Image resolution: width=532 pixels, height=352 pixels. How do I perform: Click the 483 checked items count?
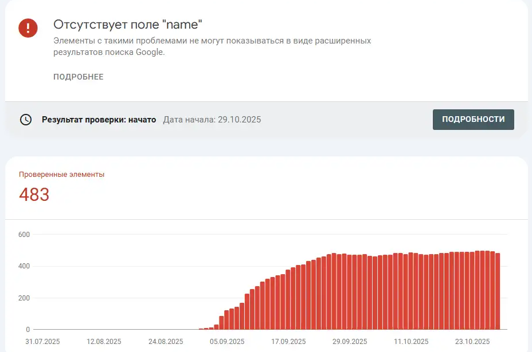coord(34,195)
